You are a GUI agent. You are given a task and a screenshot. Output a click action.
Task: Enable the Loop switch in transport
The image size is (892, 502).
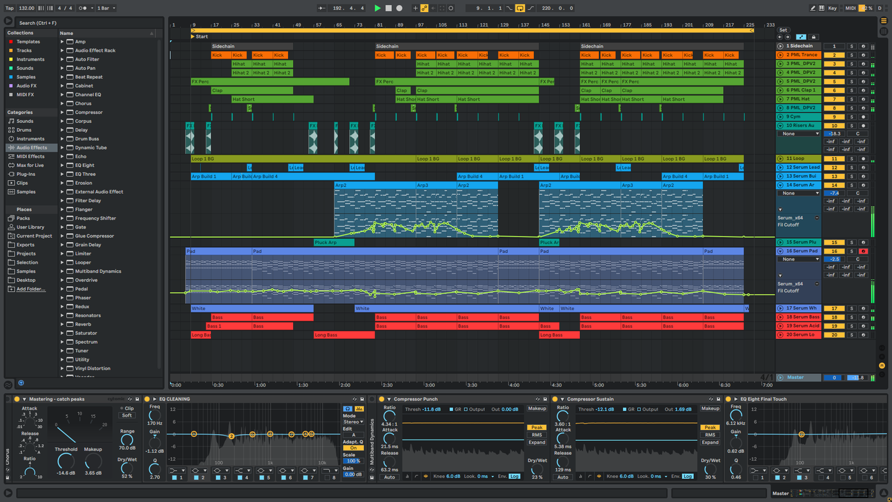point(520,8)
